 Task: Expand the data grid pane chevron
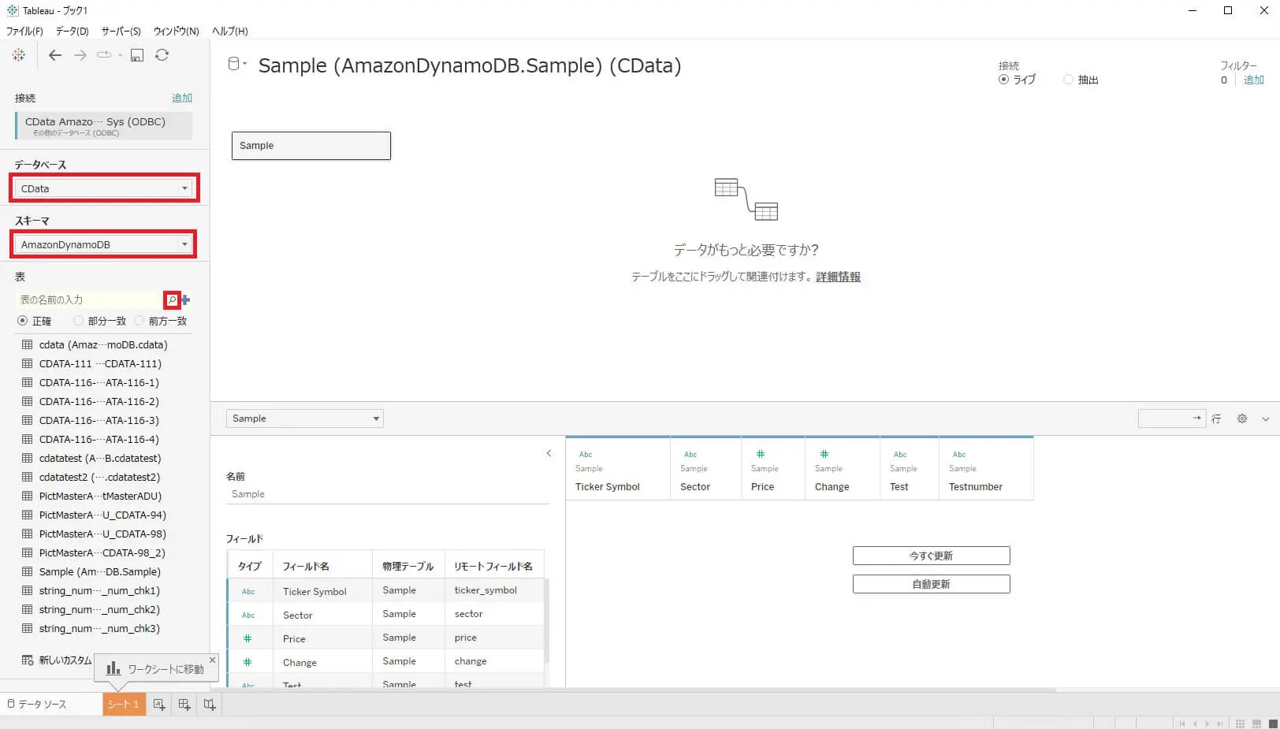[x=1266, y=418]
